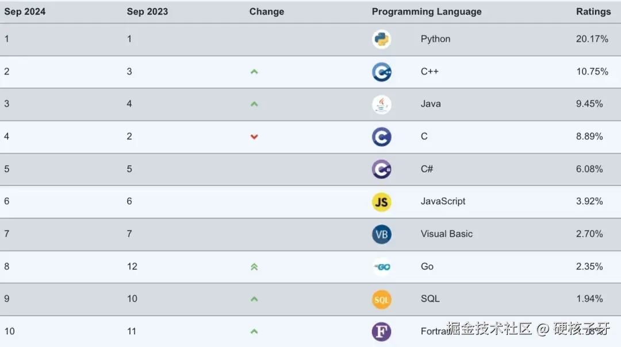Click the orange SQL icon

pos(381,299)
